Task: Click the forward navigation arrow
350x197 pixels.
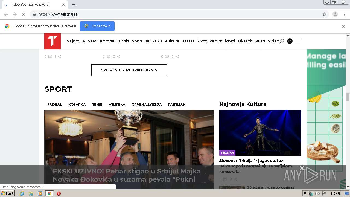Action: click(15, 14)
